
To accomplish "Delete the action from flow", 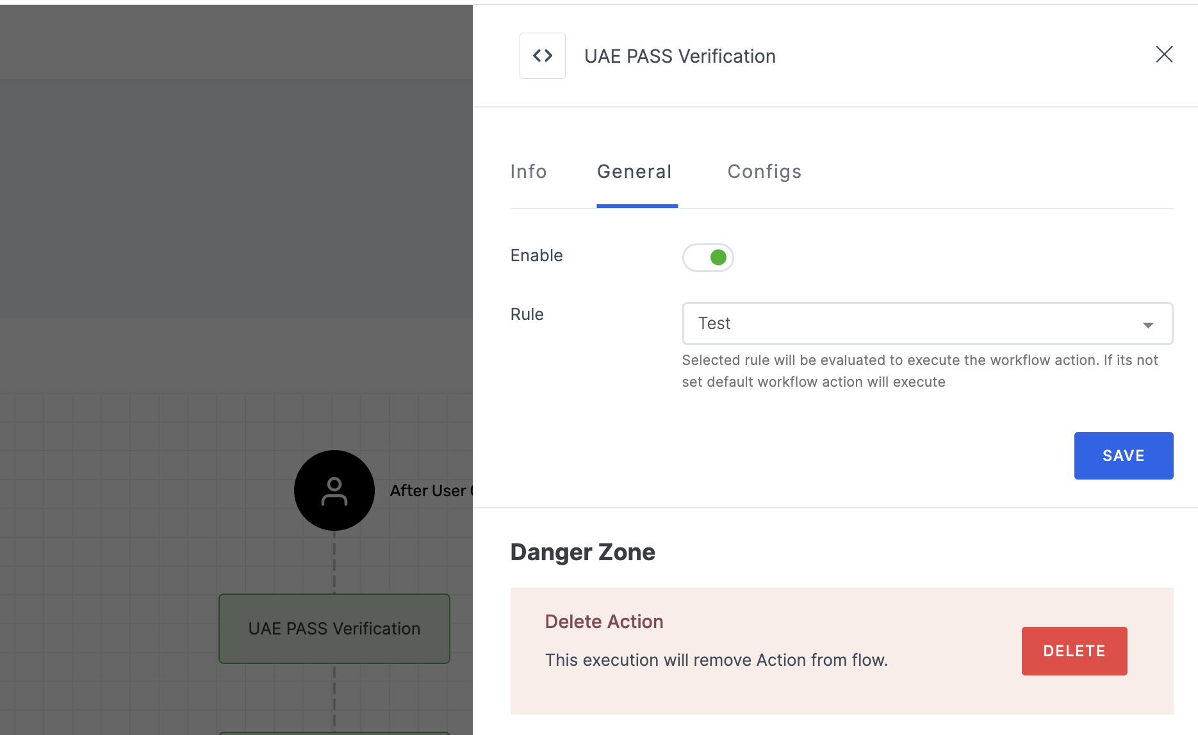I will tap(1074, 651).
